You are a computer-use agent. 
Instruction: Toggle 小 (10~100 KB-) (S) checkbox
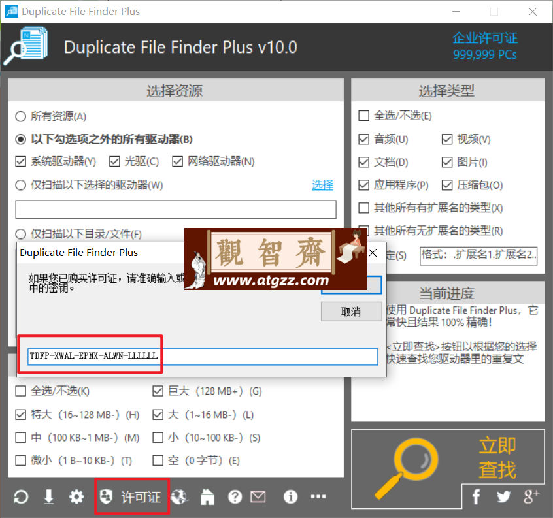click(158, 438)
